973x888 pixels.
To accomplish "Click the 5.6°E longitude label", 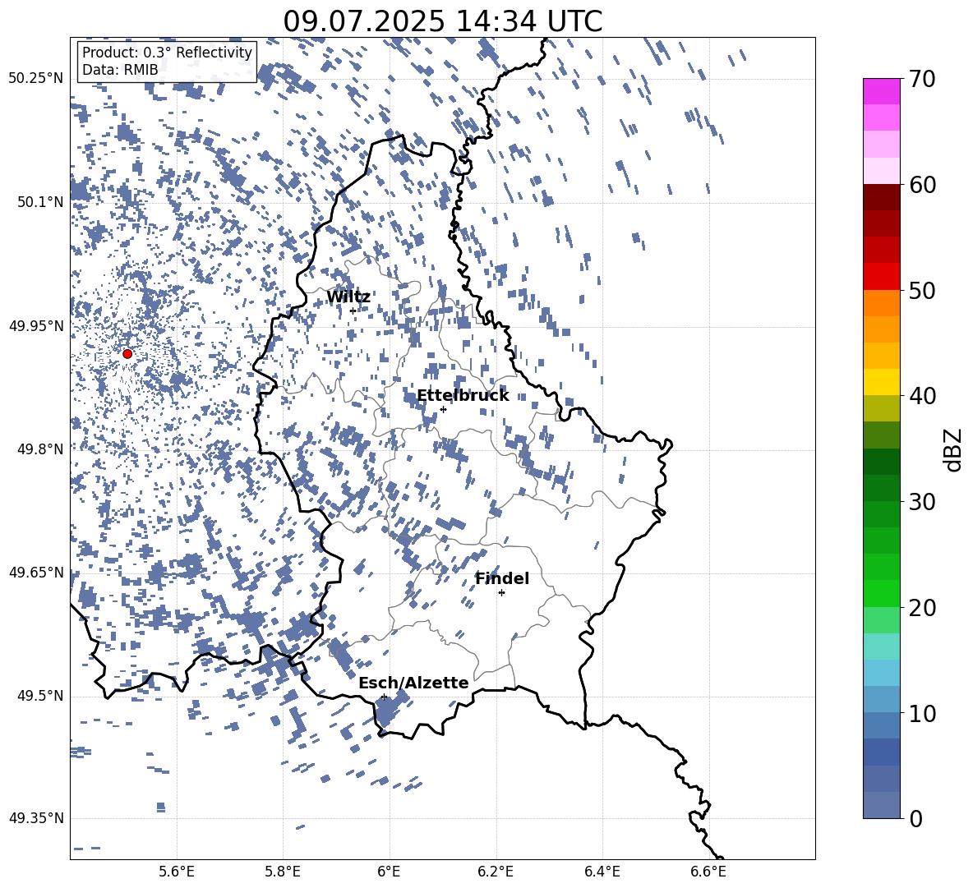I will point(177,872).
